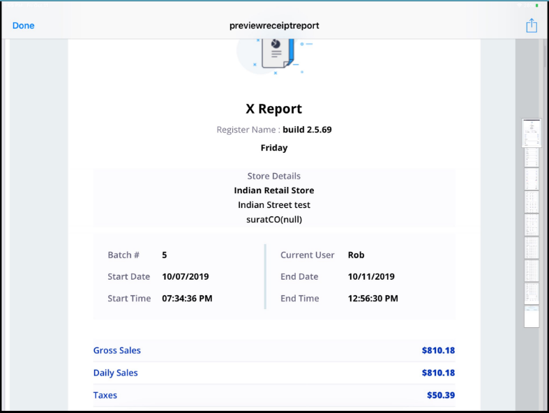The image size is (549, 413).
Task: Open the third page thumbnail
Action: (x=532, y=179)
